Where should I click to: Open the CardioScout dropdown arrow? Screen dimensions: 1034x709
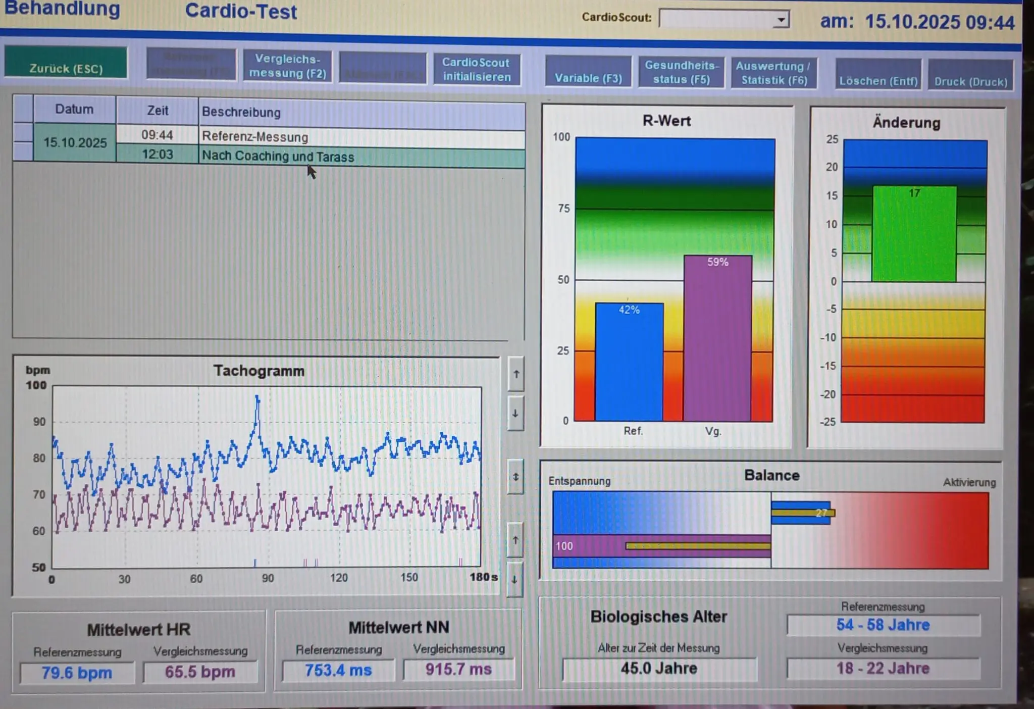(x=781, y=20)
